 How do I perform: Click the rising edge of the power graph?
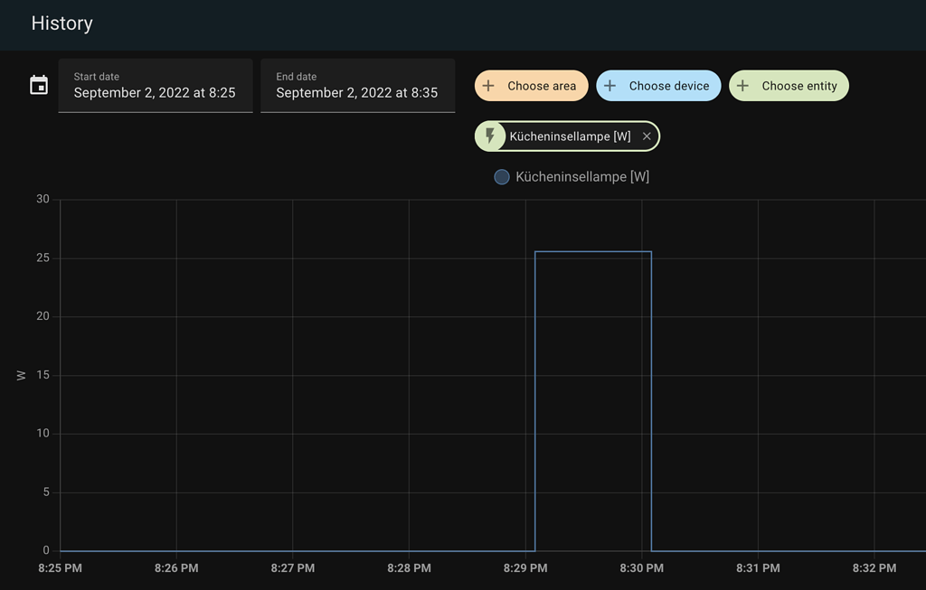535,401
